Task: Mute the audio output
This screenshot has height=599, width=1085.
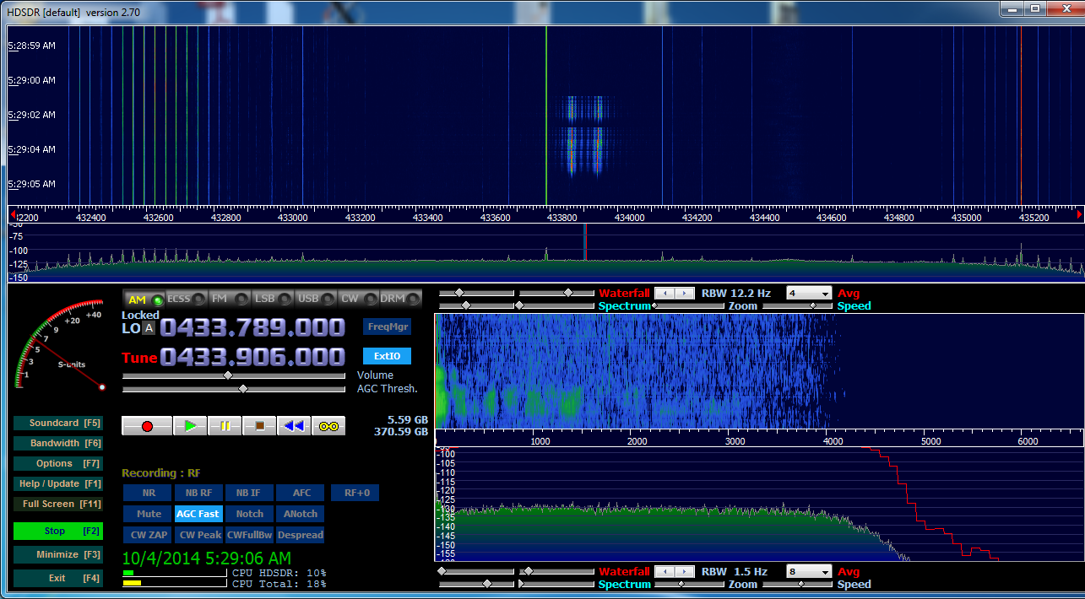Action: 148,514
